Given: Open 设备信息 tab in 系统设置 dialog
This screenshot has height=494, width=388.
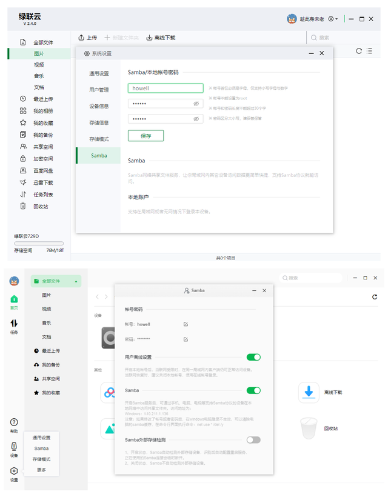Looking at the screenshot, I should pyautogui.click(x=99, y=106).
